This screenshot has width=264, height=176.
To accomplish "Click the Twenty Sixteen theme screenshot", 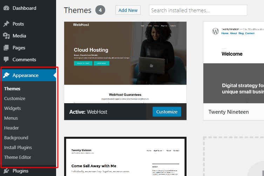I will [x=125, y=157].
